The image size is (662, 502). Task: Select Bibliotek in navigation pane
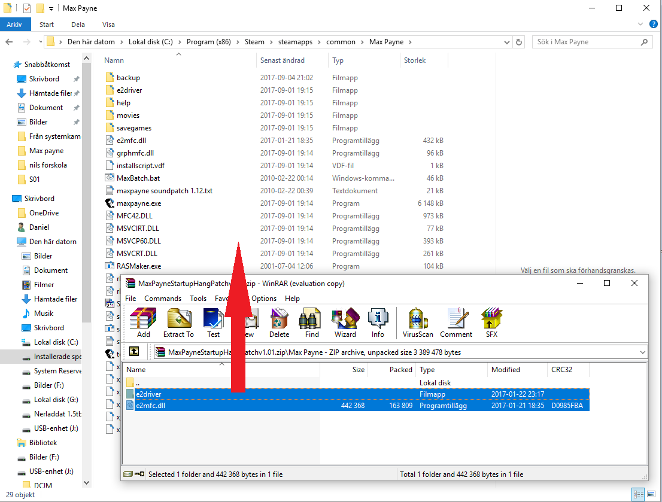pyautogui.click(x=37, y=443)
